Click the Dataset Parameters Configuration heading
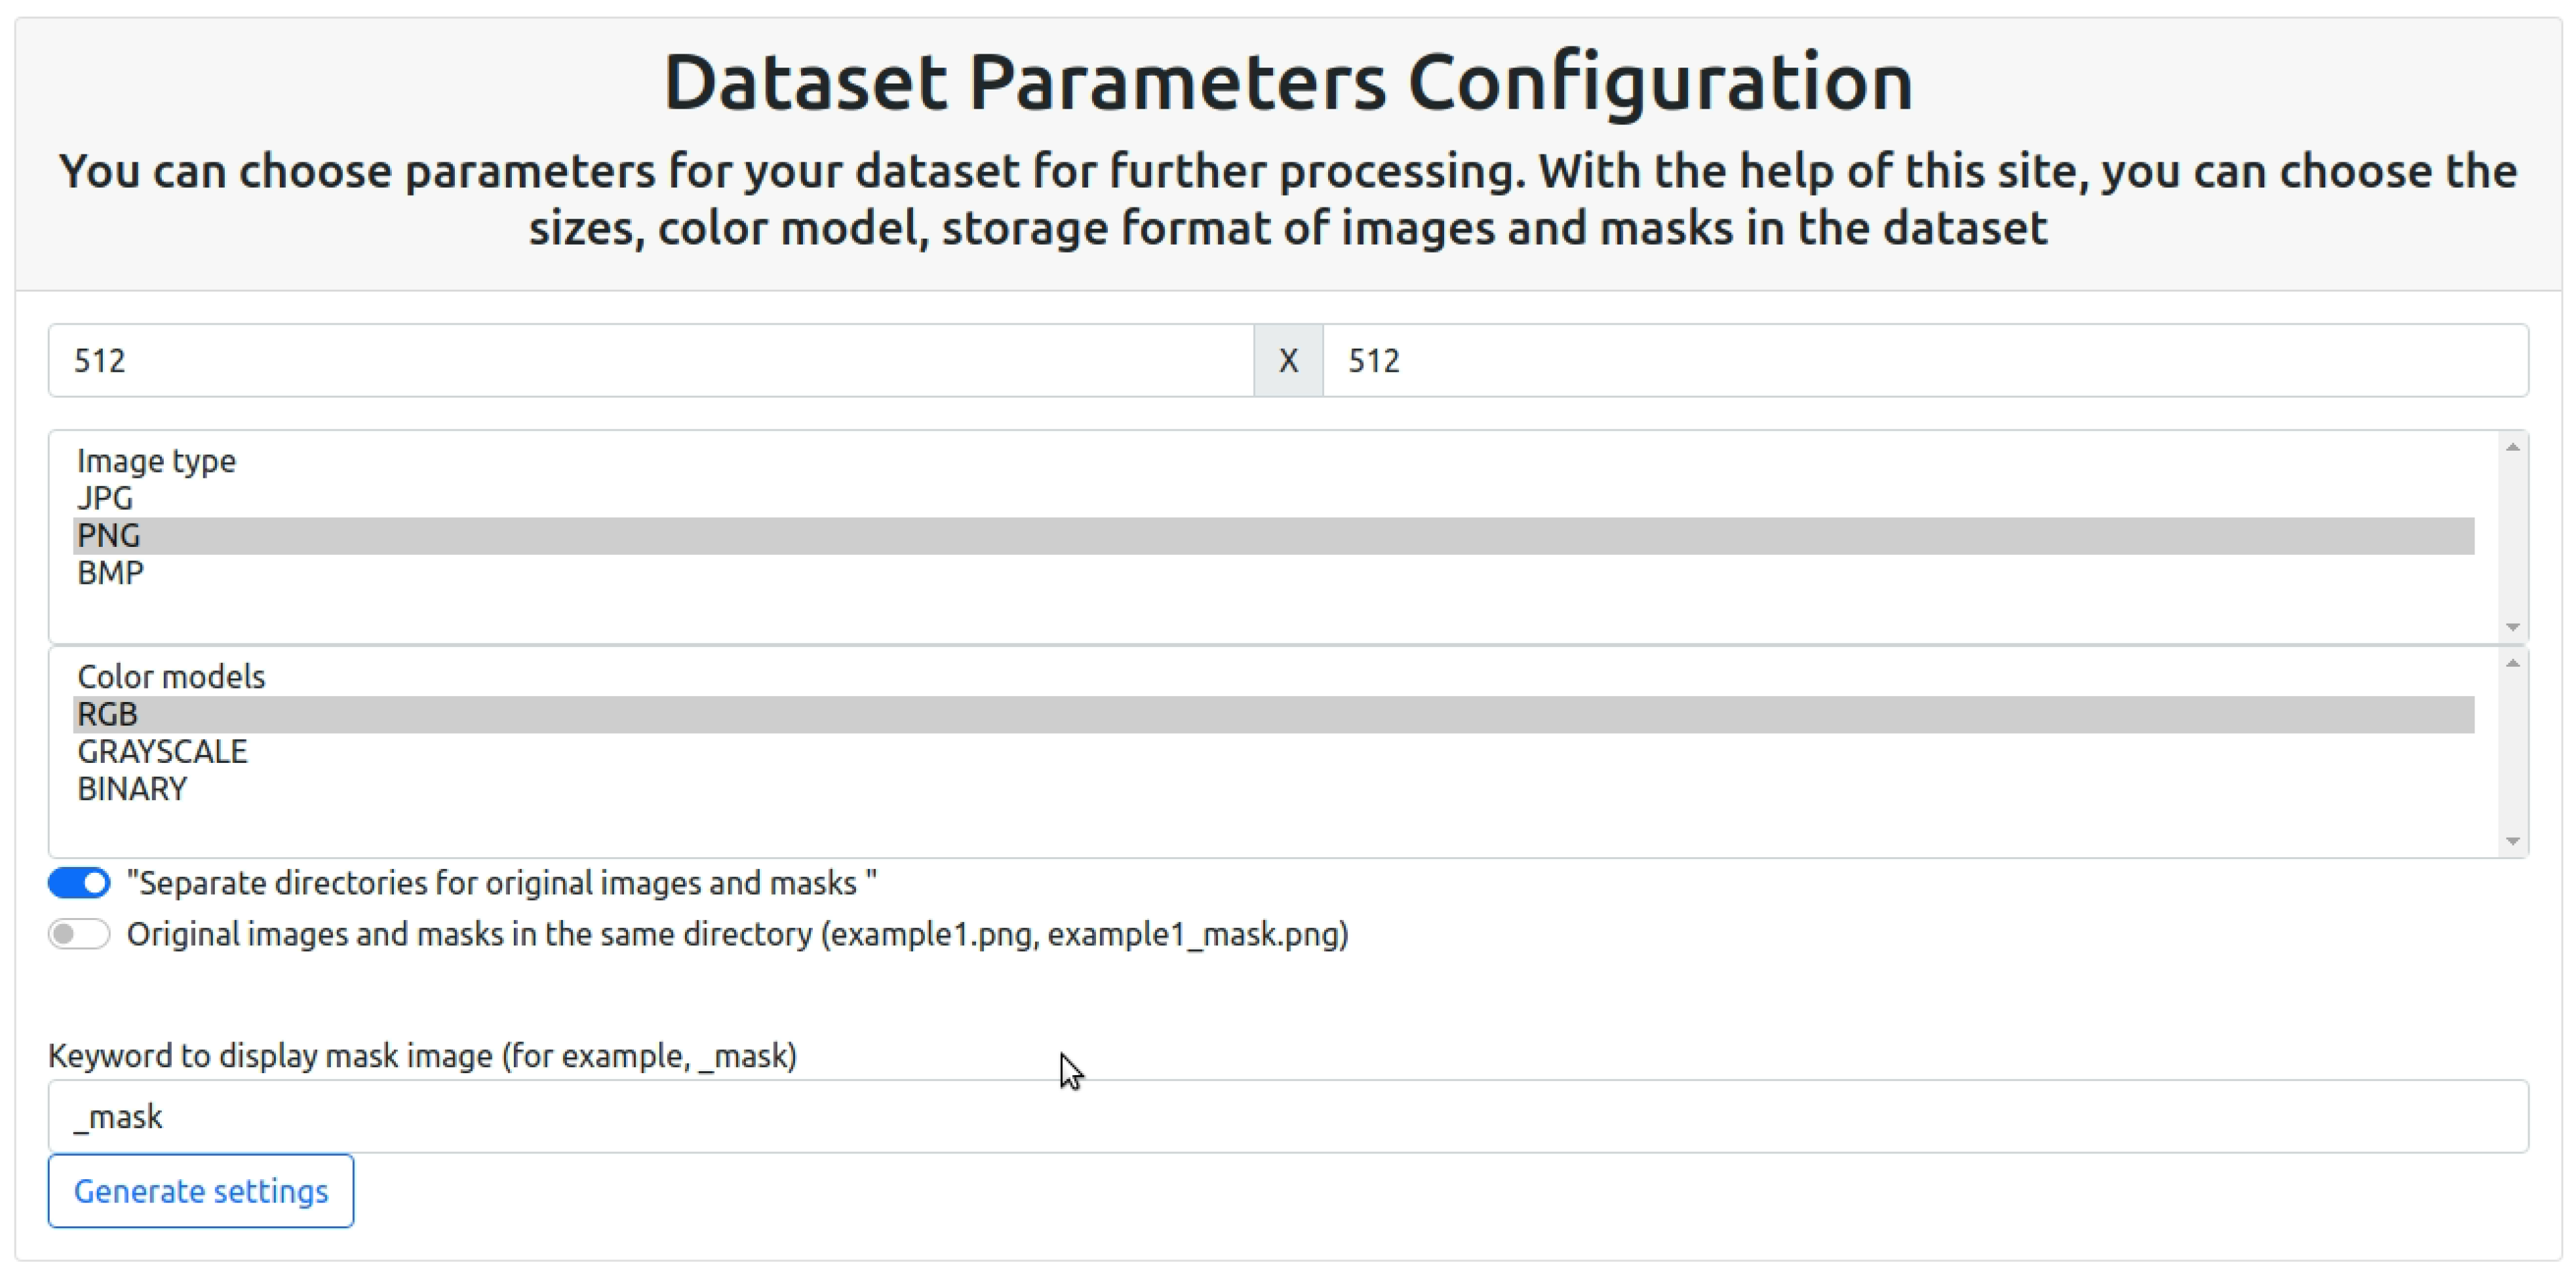The width and height of the screenshot is (2576, 1276). tap(1288, 82)
